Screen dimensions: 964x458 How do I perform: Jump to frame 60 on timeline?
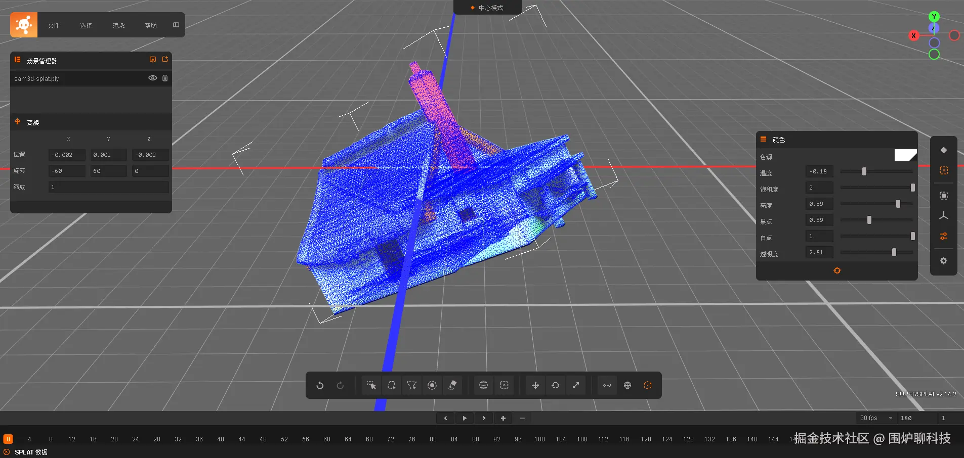(x=327, y=439)
